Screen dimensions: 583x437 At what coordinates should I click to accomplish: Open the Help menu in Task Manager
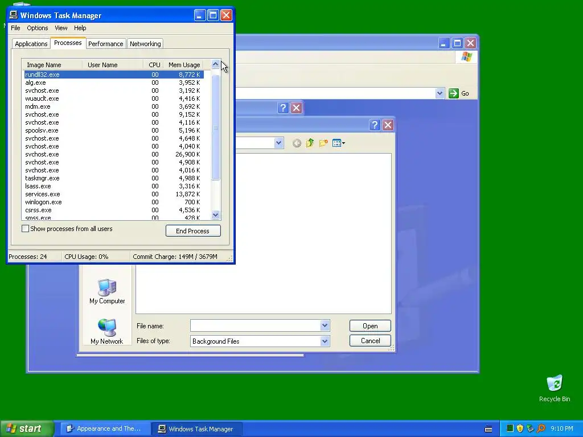click(80, 28)
